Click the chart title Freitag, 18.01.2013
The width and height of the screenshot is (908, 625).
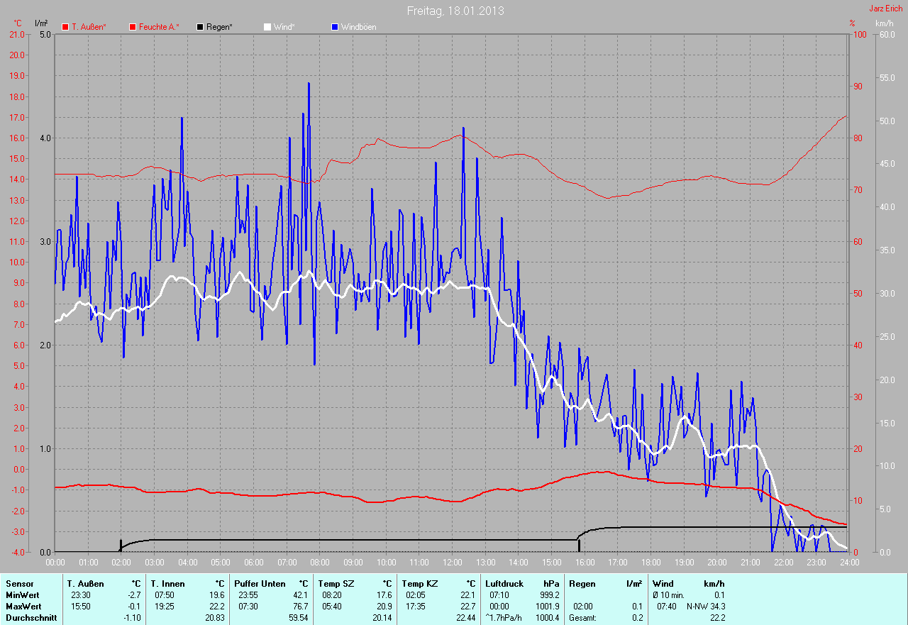(455, 11)
